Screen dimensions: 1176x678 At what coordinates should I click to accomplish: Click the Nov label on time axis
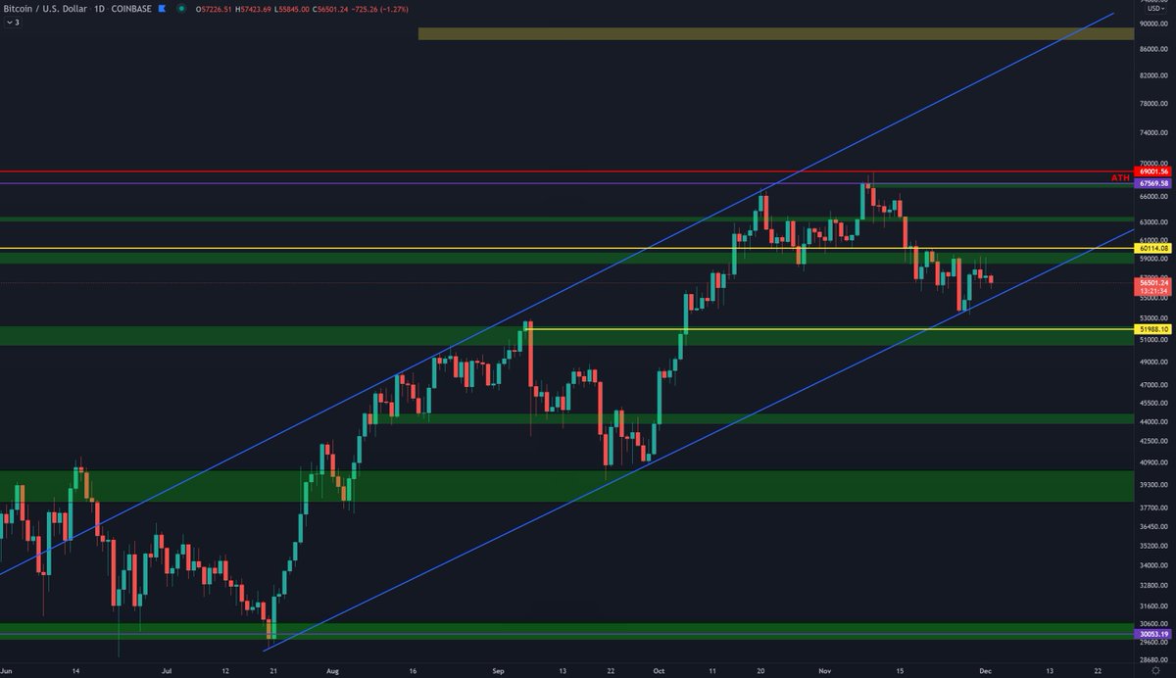click(x=823, y=671)
